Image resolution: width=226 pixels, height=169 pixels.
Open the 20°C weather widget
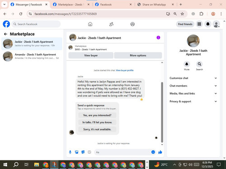point(160,164)
